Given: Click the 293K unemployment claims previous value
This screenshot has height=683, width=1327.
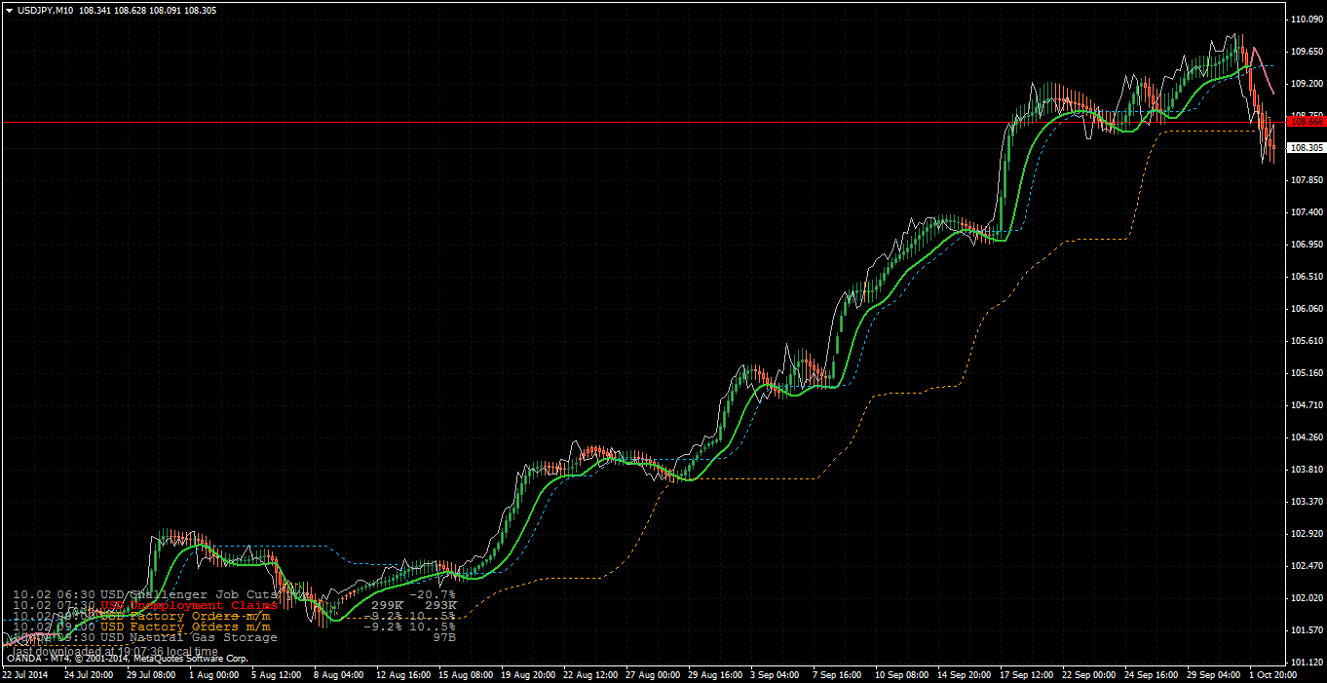Looking at the screenshot, I should point(441,605).
